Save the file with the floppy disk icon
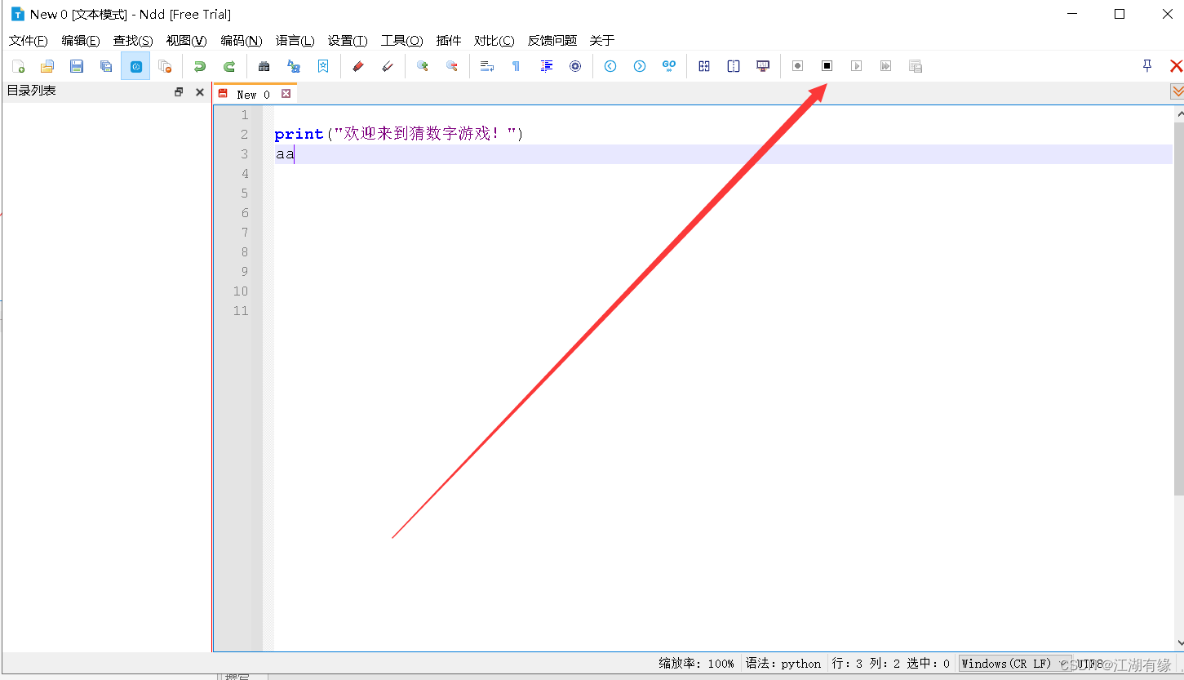 coord(77,66)
